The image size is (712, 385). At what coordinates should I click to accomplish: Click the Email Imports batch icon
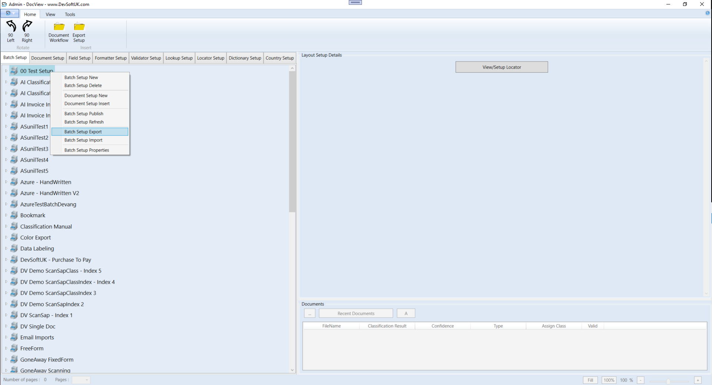pos(14,337)
